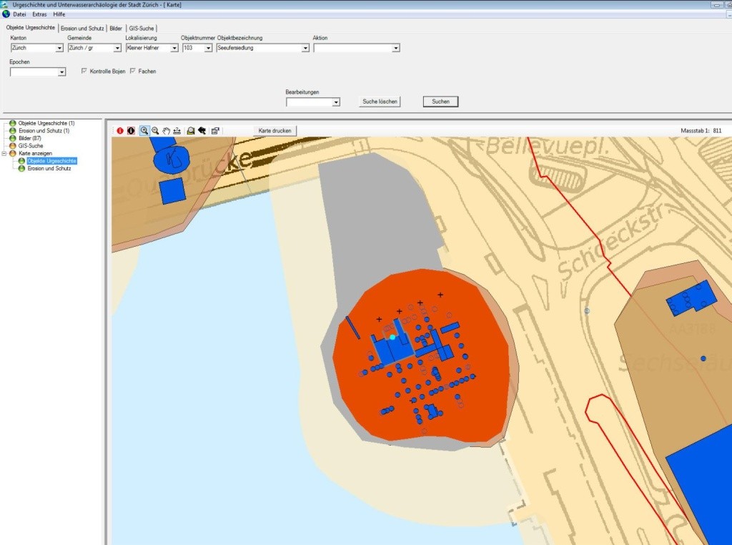Select the pan hand tool
The image size is (732, 545).
pos(166,131)
